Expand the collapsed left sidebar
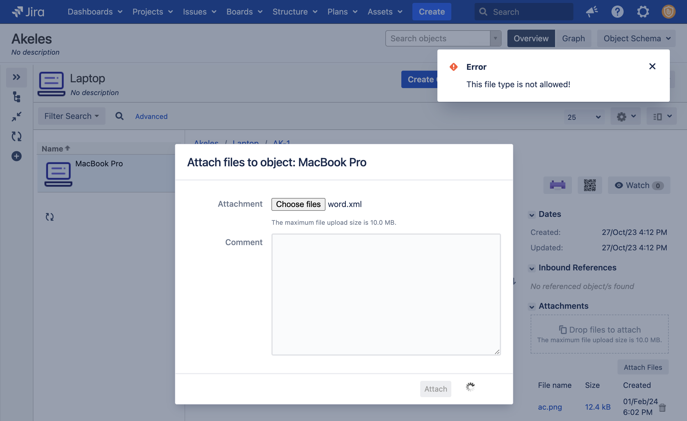The height and width of the screenshot is (421, 687). [x=17, y=77]
